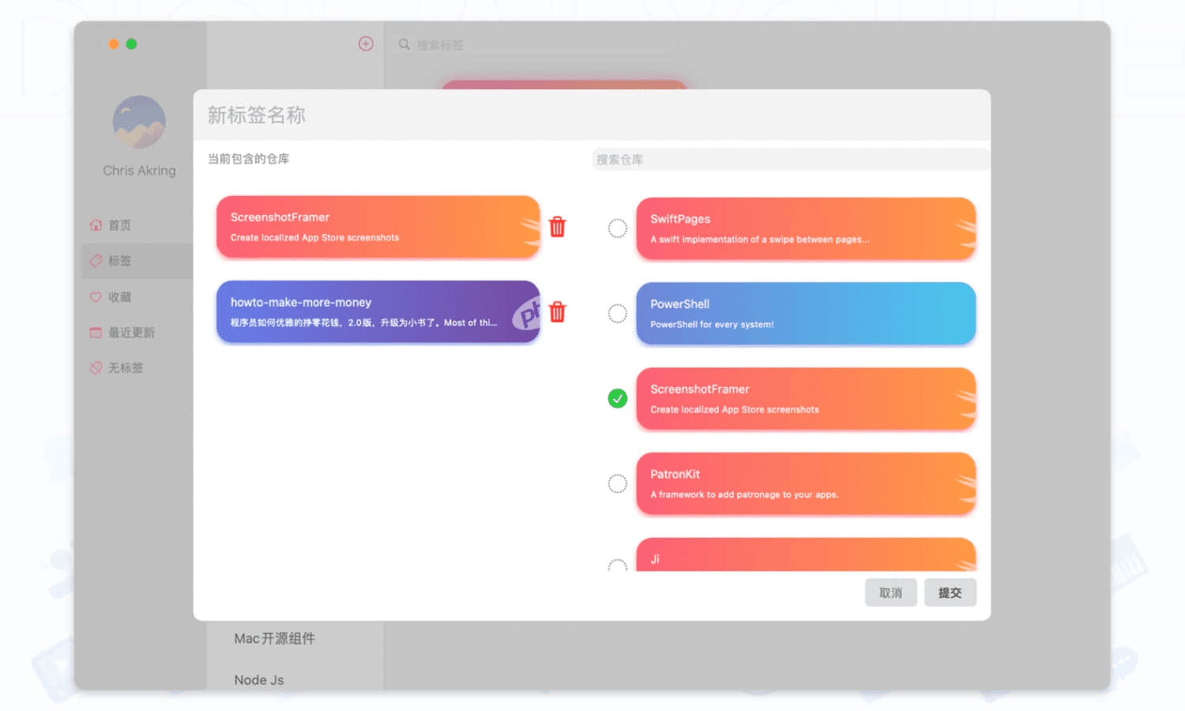
Task: Click the 首页 home icon in sidebar
Action: (96, 225)
